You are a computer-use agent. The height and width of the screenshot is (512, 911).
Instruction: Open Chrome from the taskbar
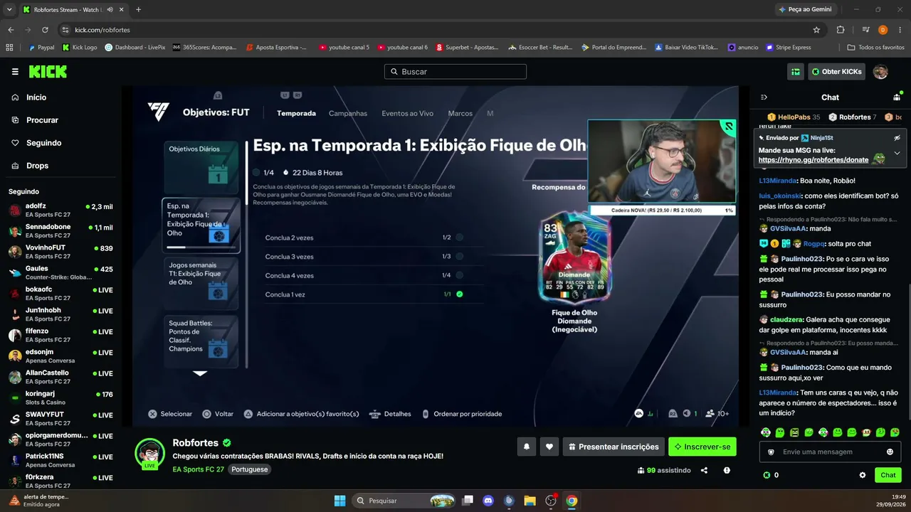click(x=572, y=501)
